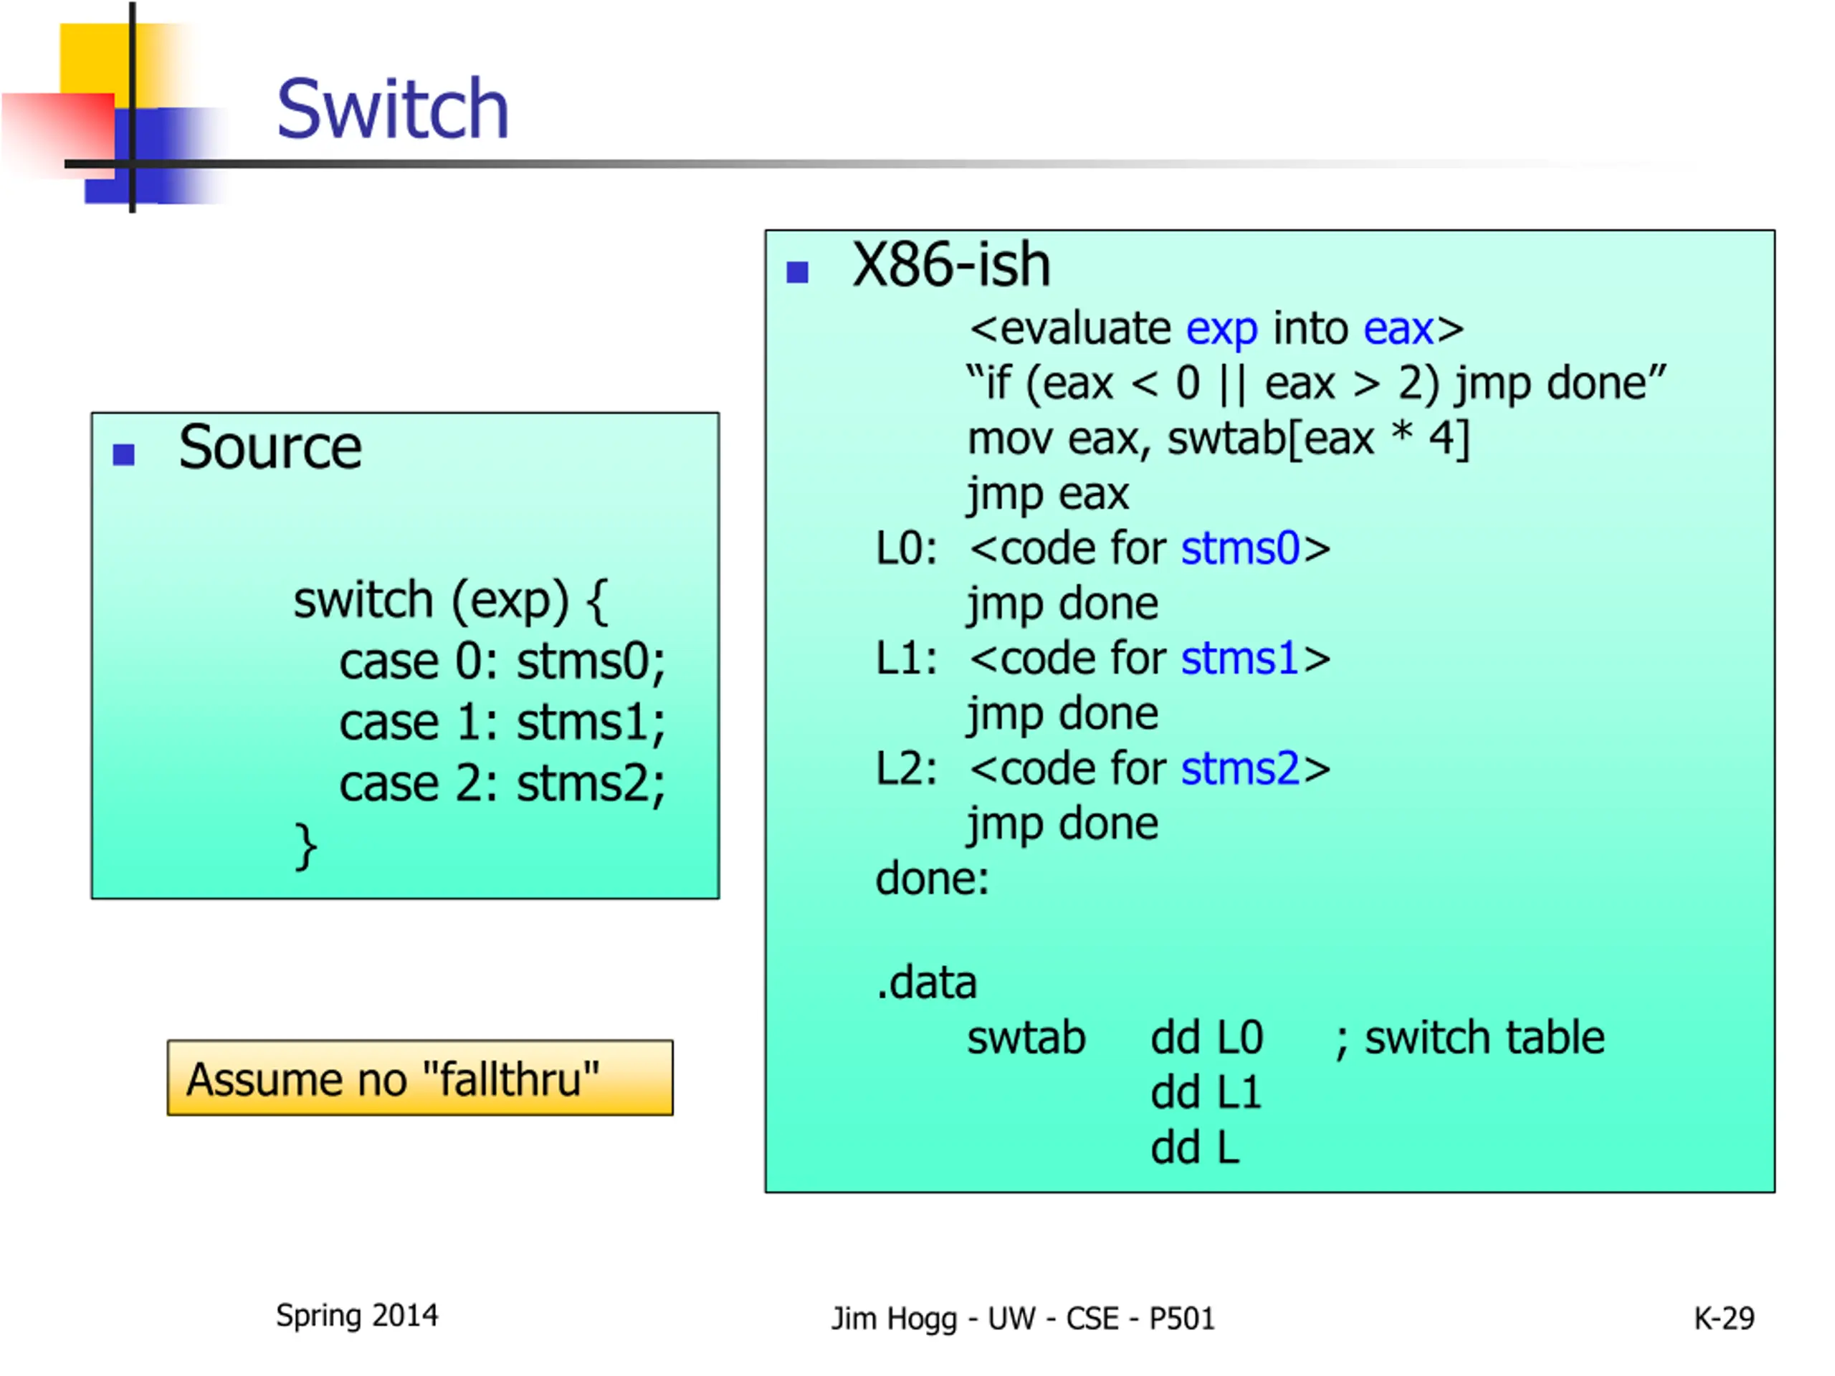Click the yellow "Assume no fallthru" box
1835x1376 pixels.
click(x=420, y=1077)
